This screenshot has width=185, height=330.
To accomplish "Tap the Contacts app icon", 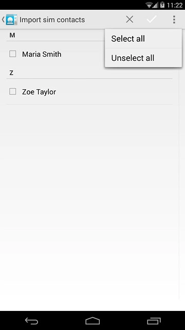I will point(11,20).
